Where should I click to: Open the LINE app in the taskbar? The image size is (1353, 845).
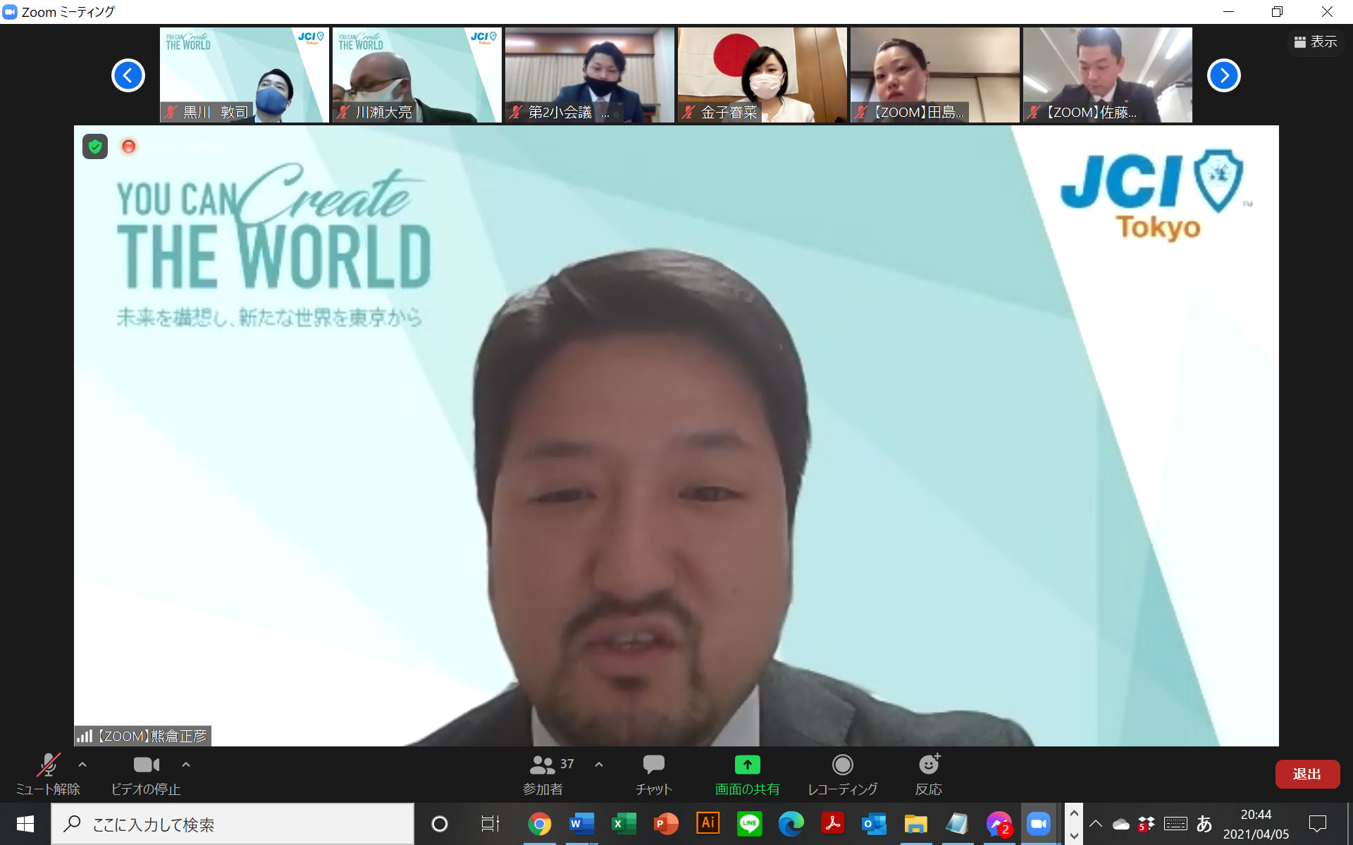pos(749,823)
